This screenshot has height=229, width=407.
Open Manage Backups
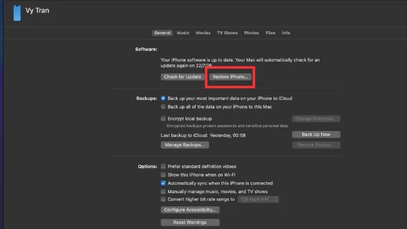coord(184,145)
